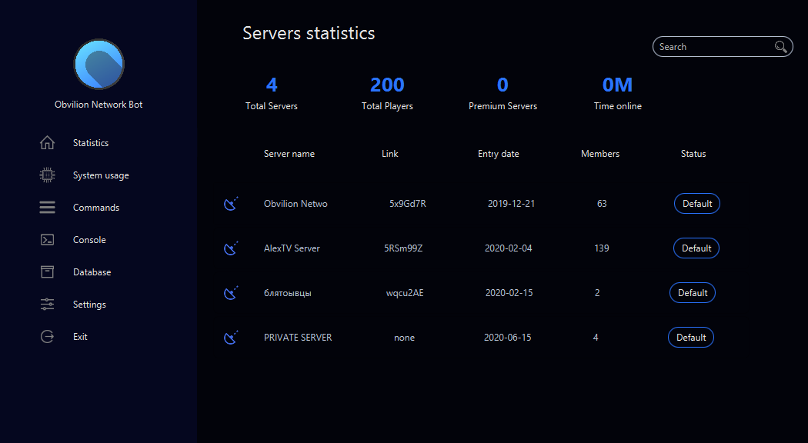Click satellite icon for Obvilion Netwo row

(x=231, y=204)
